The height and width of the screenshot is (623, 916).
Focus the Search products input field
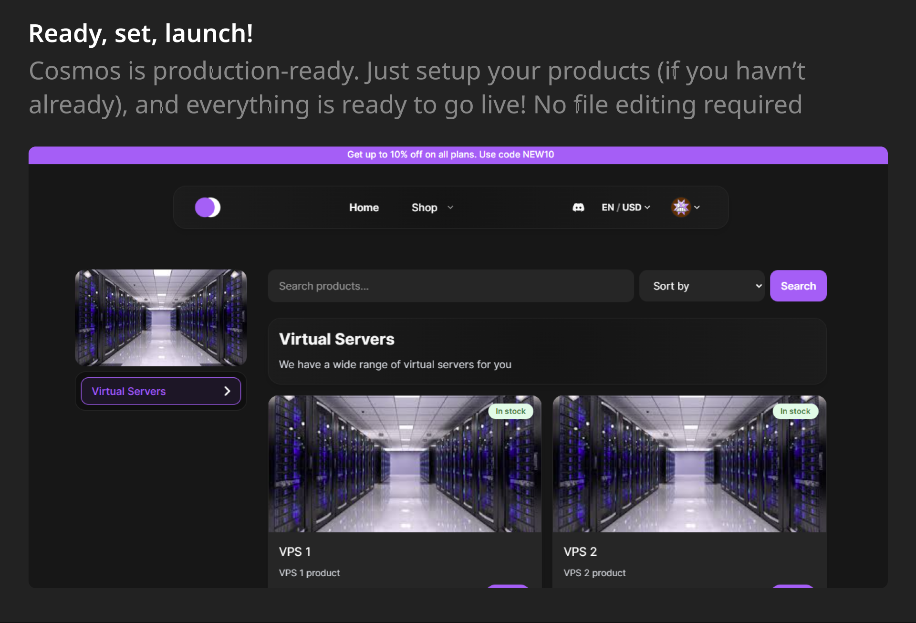pos(450,286)
